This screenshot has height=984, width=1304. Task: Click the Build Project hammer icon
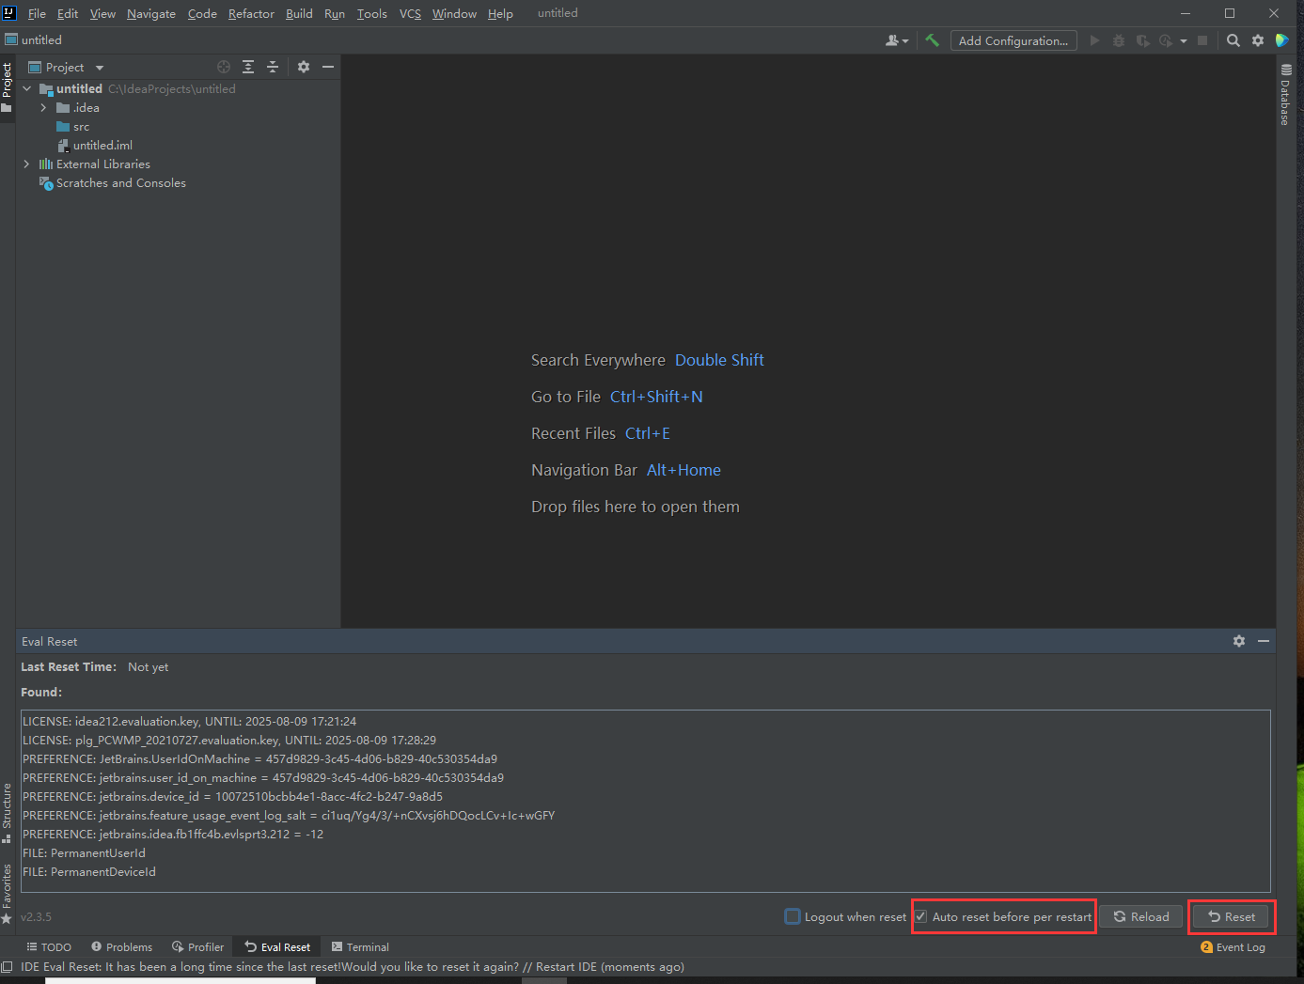click(932, 40)
